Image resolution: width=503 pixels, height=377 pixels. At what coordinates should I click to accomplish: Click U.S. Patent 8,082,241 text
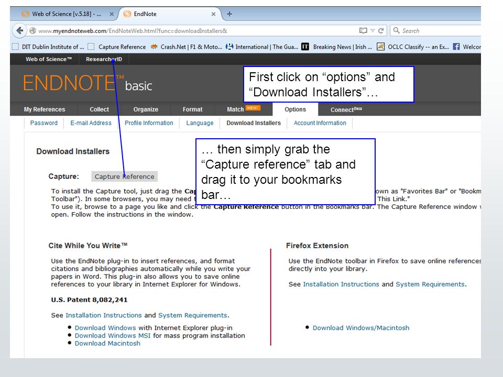pyautogui.click(x=89, y=300)
